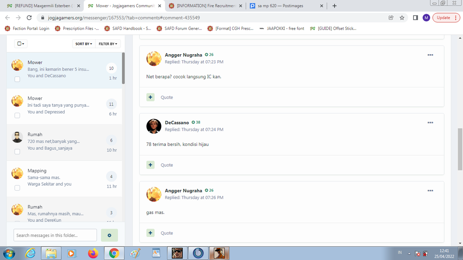
Task: Tick the checkbox for Mower with Depressed
Action: pos(17,115)
